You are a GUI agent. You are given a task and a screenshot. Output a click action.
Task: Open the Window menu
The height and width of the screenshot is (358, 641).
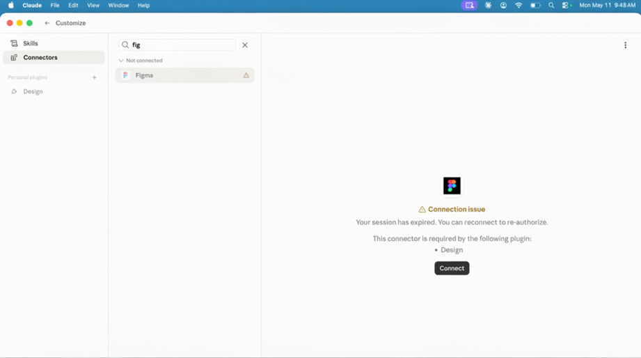(118, 6)
